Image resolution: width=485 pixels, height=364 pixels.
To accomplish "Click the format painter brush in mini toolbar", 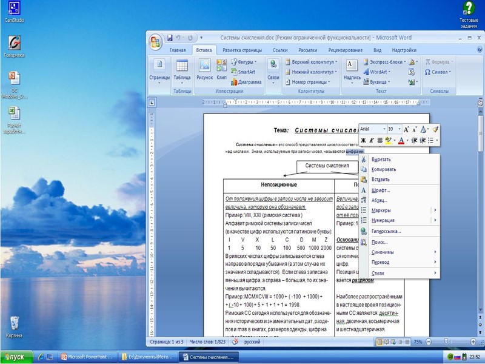I will [435, 129].
